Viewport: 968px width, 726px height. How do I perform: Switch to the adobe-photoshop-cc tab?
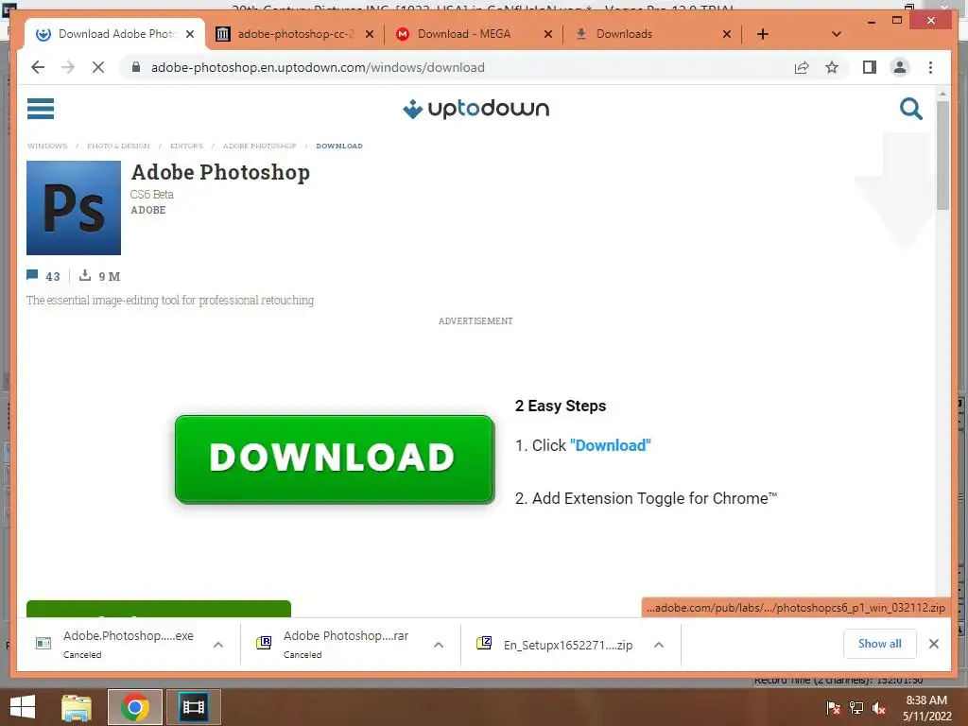pos(294,34)
